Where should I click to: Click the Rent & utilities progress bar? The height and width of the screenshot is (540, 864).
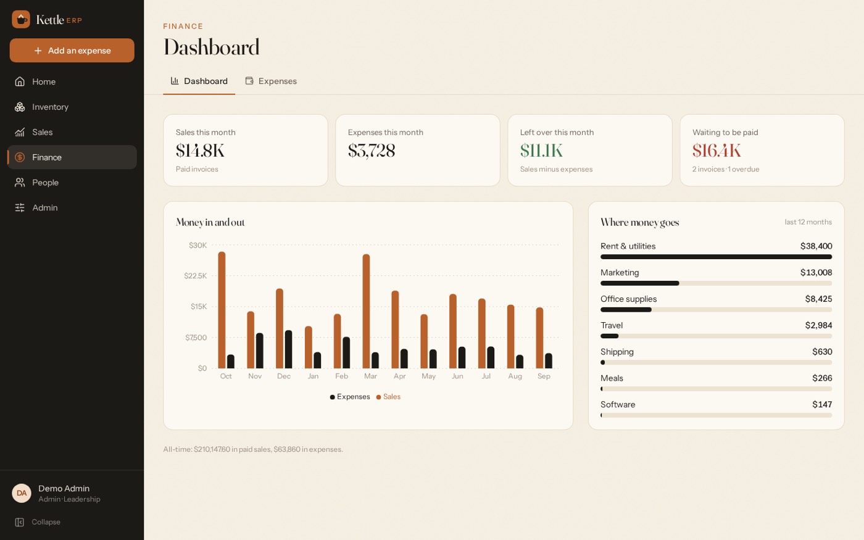click(716, 257)
